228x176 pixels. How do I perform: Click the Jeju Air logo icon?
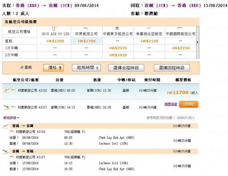click(54, 29)
